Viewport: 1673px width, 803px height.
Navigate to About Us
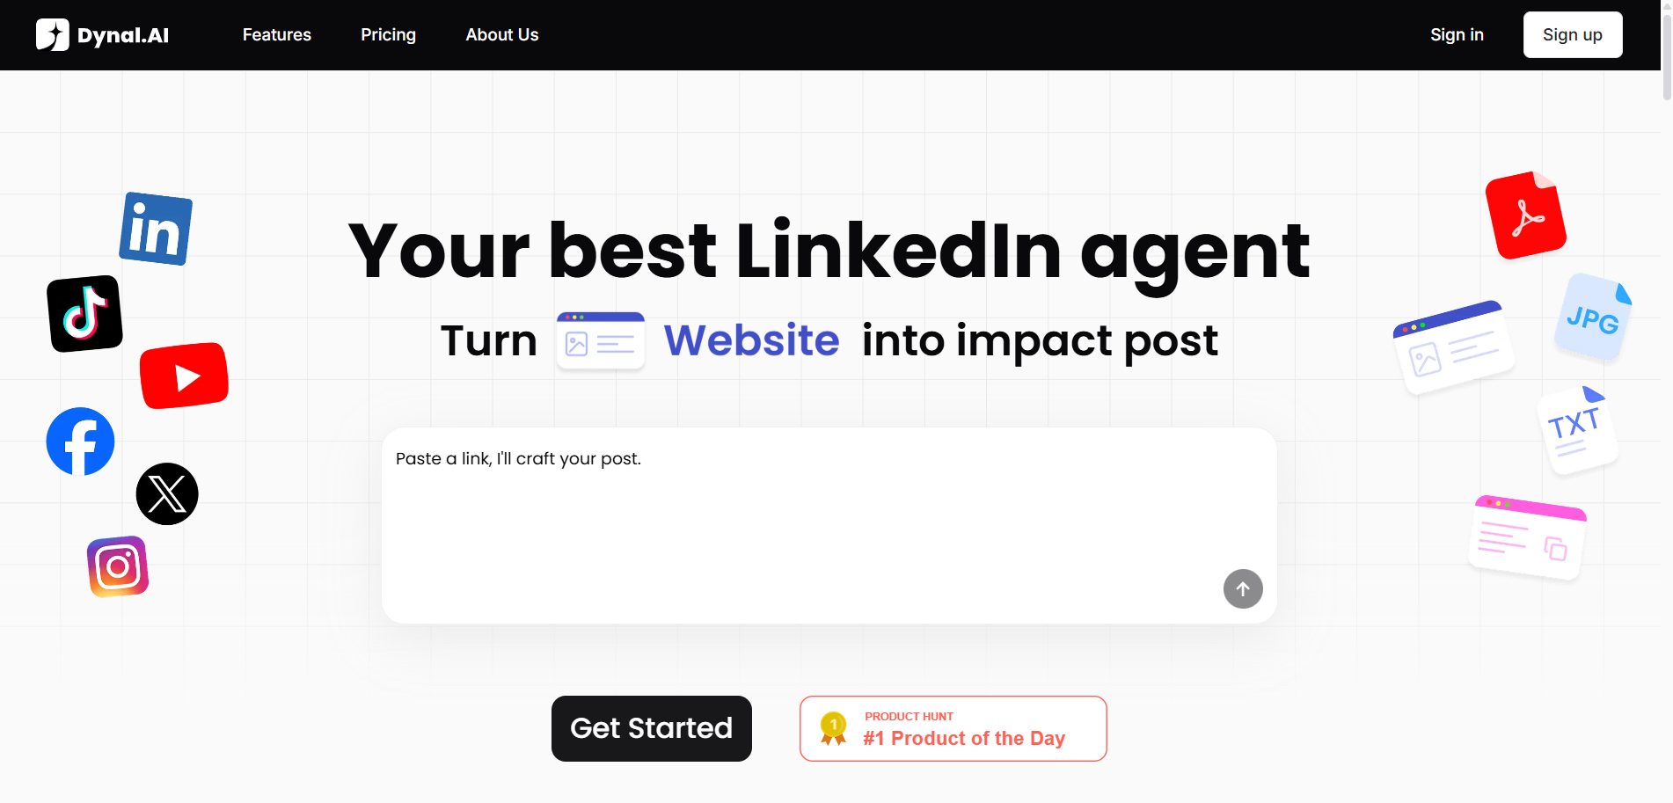(501, 34)
